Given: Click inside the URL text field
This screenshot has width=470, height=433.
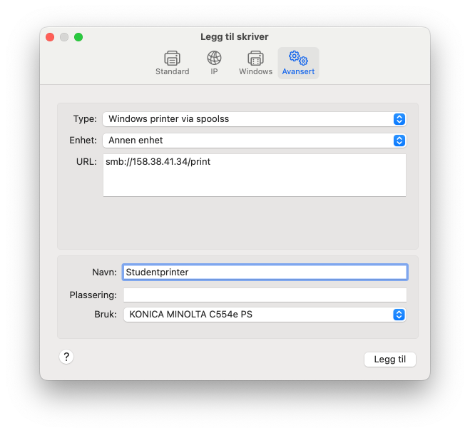Looking at the screenshot, I should 255,175.
